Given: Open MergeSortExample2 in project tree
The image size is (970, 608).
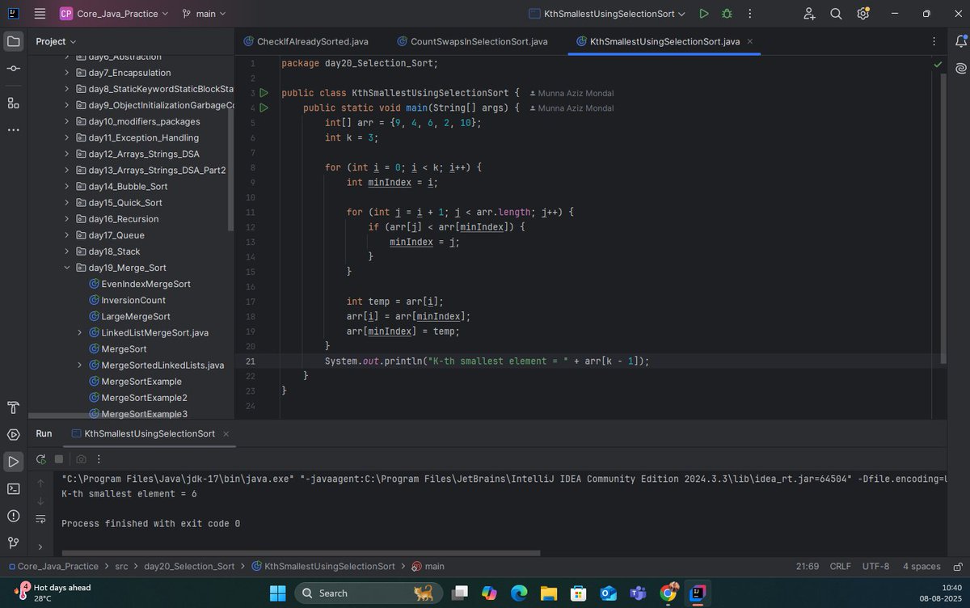Looking at the screenshot, I should click(144, 398).
